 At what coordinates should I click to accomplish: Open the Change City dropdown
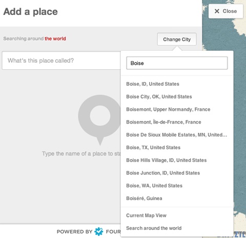(177, 39)
